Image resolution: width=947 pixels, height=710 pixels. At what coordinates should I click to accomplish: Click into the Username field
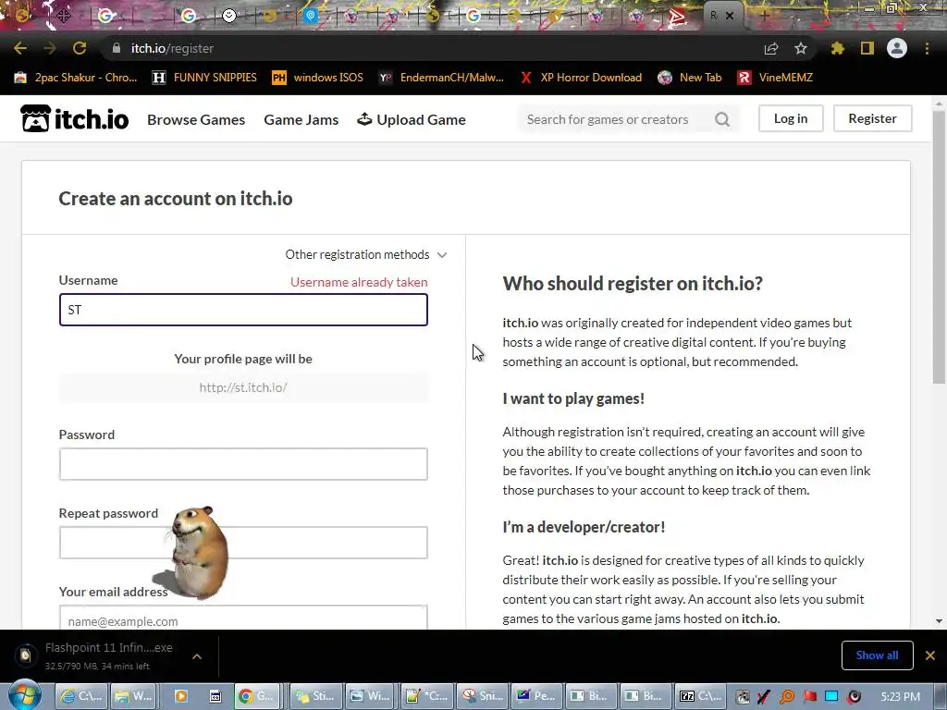(x=243, y=310)
